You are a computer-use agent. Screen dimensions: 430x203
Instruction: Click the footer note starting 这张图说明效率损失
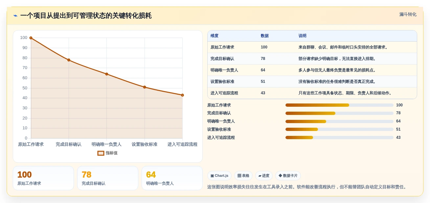tap(307, 187)
